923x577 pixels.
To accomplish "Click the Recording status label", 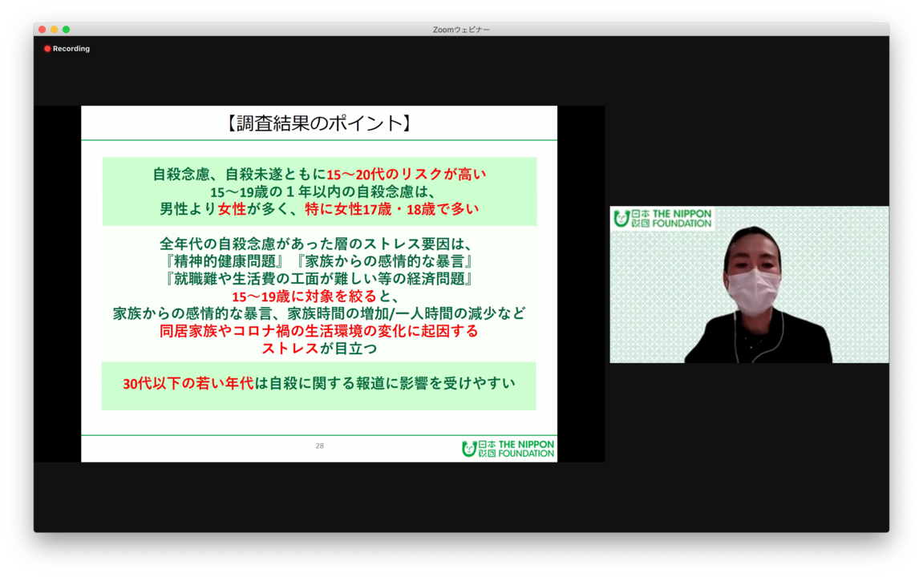I will tap(71, 49).
